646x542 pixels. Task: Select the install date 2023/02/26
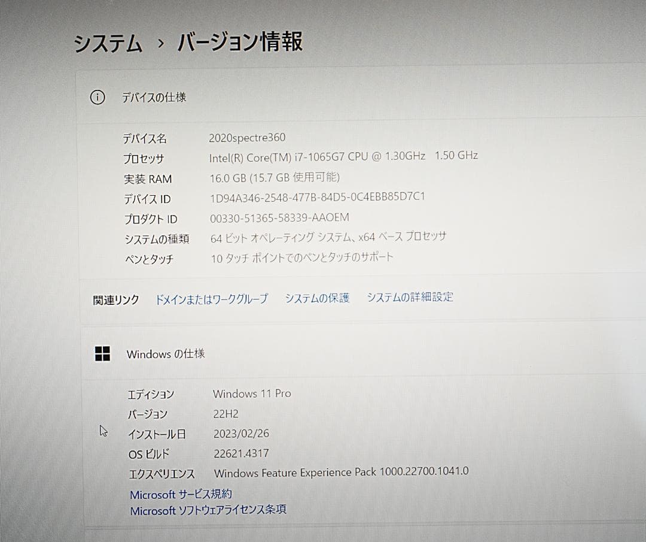[x=241, y=434]
